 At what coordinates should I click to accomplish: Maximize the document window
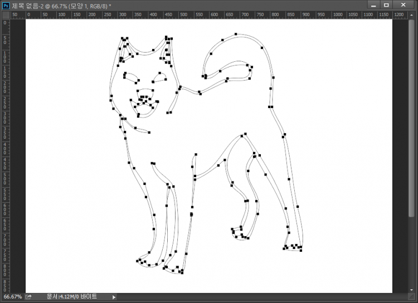coord(386,5)
